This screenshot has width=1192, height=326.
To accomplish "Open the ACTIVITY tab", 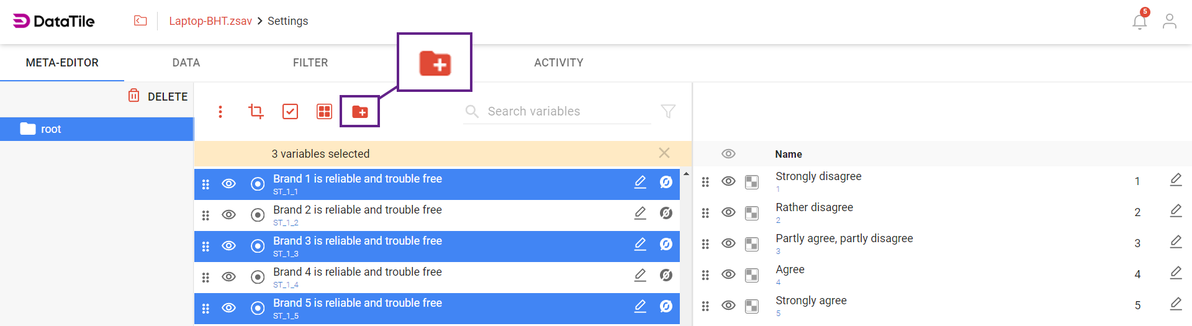I will coord(559,63).
